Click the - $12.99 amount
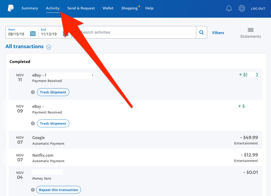This screenshot has width=271, height=196. [x=249, y=155]
